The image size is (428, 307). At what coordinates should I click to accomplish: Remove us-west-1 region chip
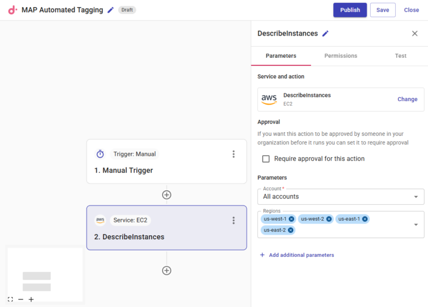click(x=291, y=219)
